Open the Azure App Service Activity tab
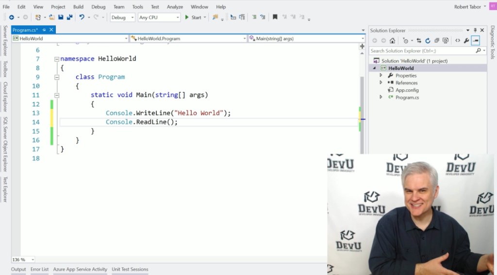This screenshot has width=497, height=275. tap(80, 269)
